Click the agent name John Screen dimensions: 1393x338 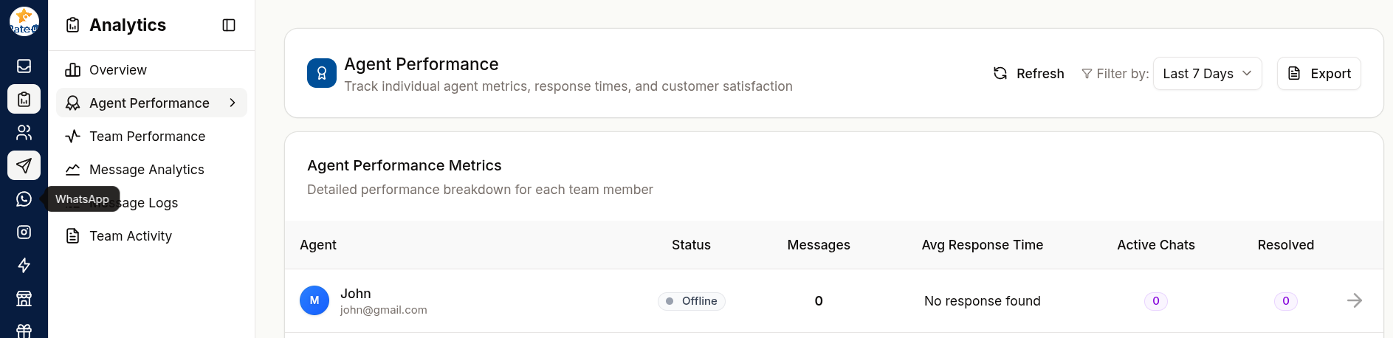pos(356,293)
